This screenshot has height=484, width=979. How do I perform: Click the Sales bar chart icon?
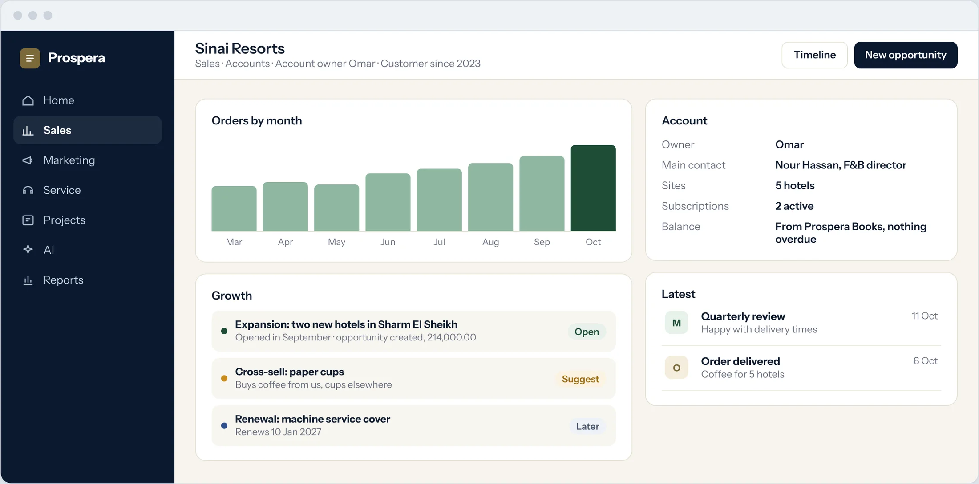(28, 130)
